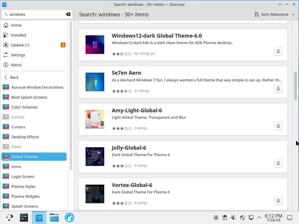Select Splash Screens category
Viewport: 299px width, 224px height.
tap(34, 206)
